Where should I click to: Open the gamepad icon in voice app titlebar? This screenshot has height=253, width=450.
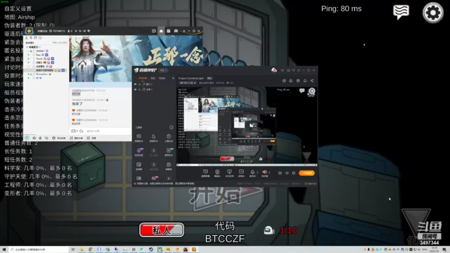click(176, 31)
